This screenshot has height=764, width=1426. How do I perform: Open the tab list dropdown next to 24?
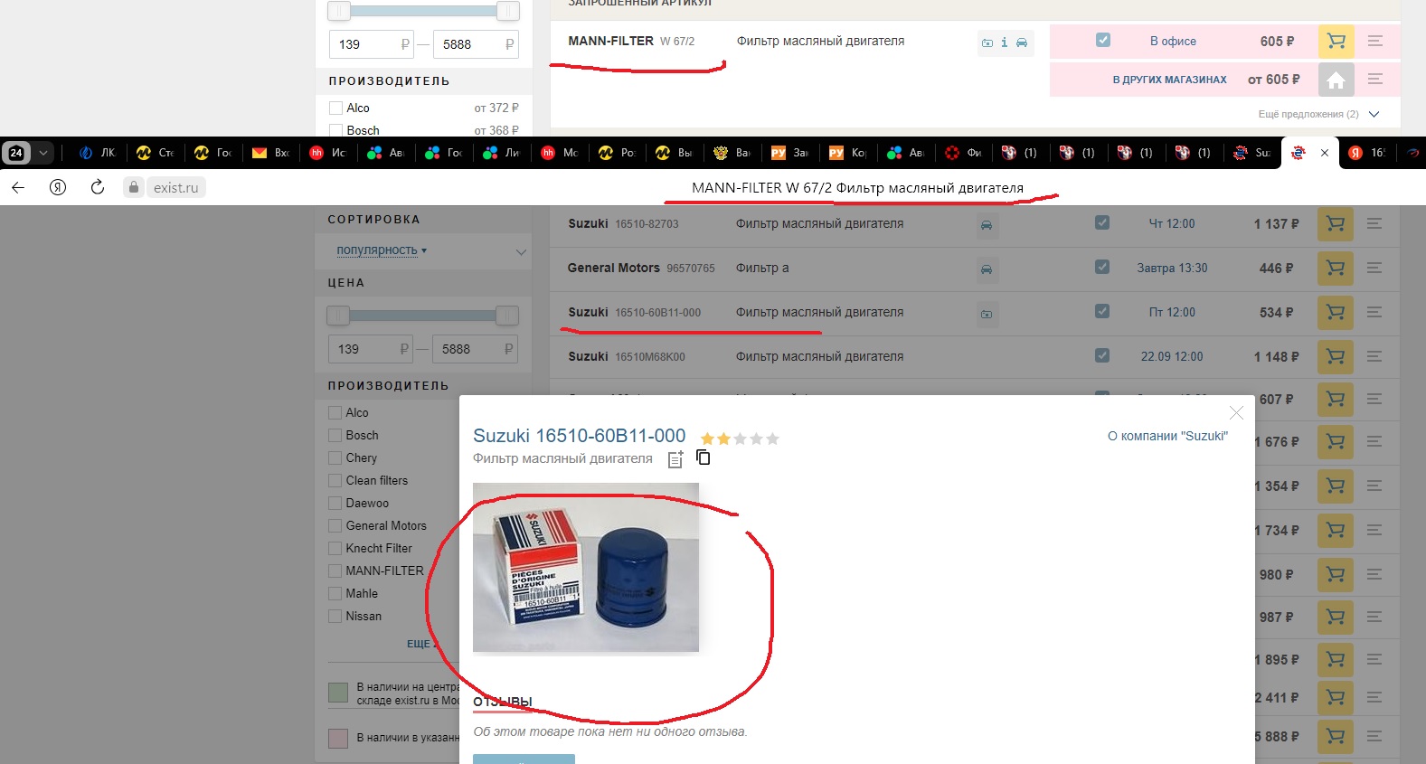tap(42, 153)
